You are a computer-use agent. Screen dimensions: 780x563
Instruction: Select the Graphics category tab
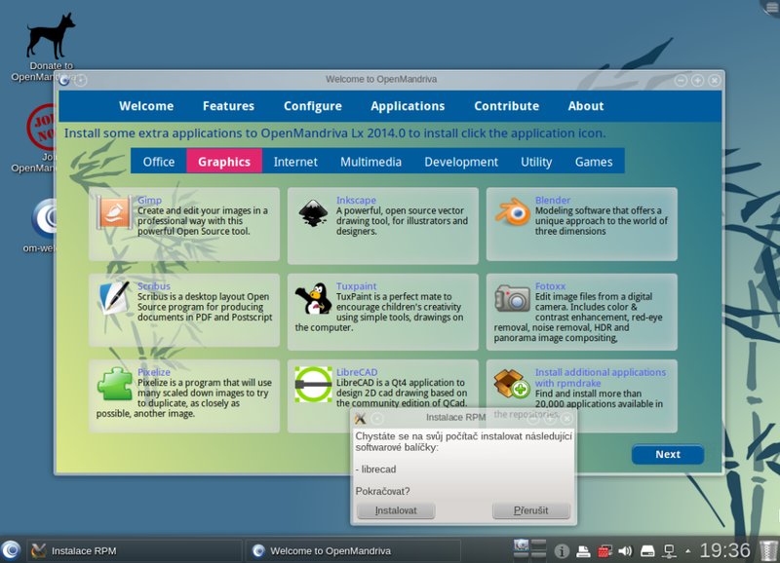click(224, 161)
